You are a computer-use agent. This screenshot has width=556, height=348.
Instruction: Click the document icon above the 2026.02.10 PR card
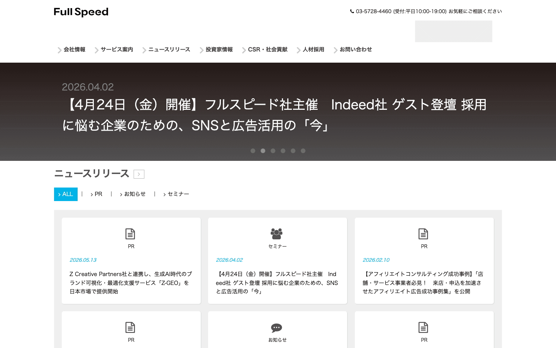[x=423, y=234]
